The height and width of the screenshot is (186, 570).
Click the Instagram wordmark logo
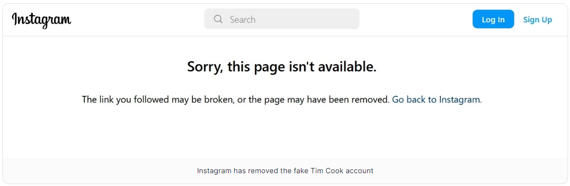[x=41, y=19]
